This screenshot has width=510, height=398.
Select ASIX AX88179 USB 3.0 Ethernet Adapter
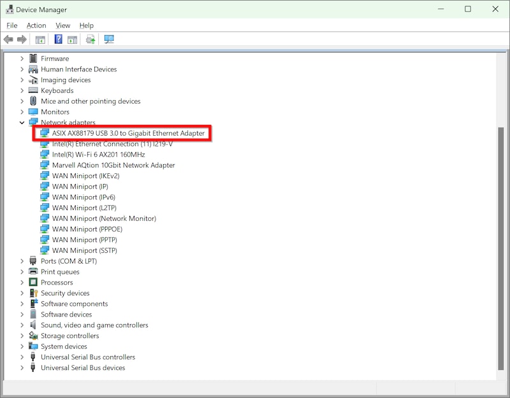128,133
